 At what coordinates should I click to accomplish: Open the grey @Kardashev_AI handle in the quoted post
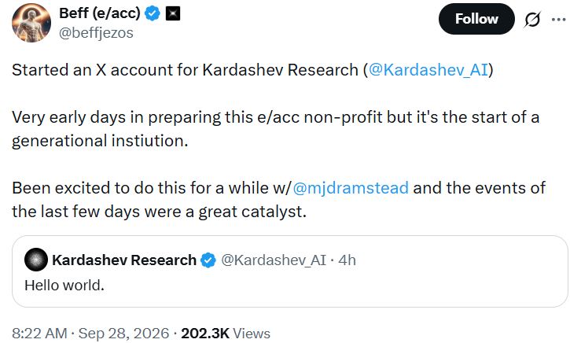pyautogui.click(x=274, y=260)
